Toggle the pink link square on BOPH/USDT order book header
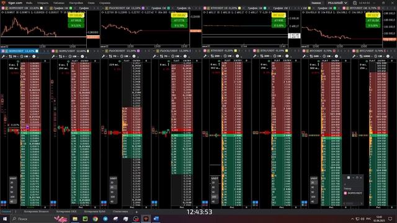Image resolution: width=397 pixels, height=223 pixels. point(53,51)
